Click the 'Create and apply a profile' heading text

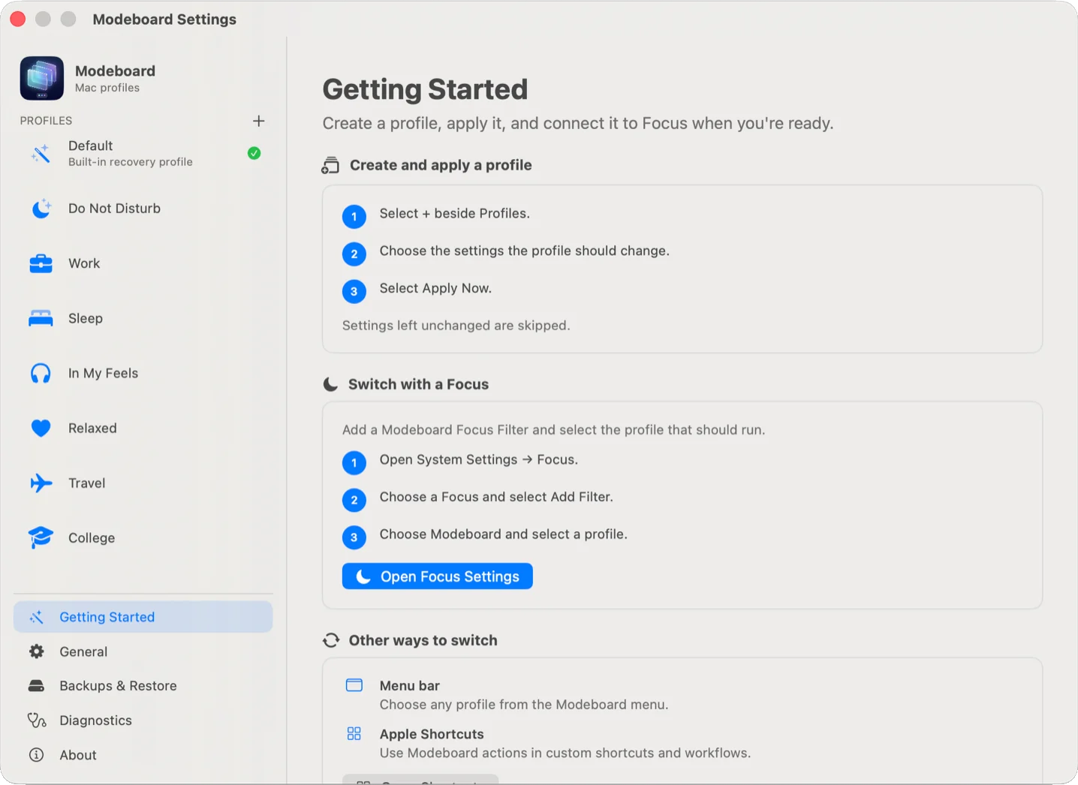point(441,165)
